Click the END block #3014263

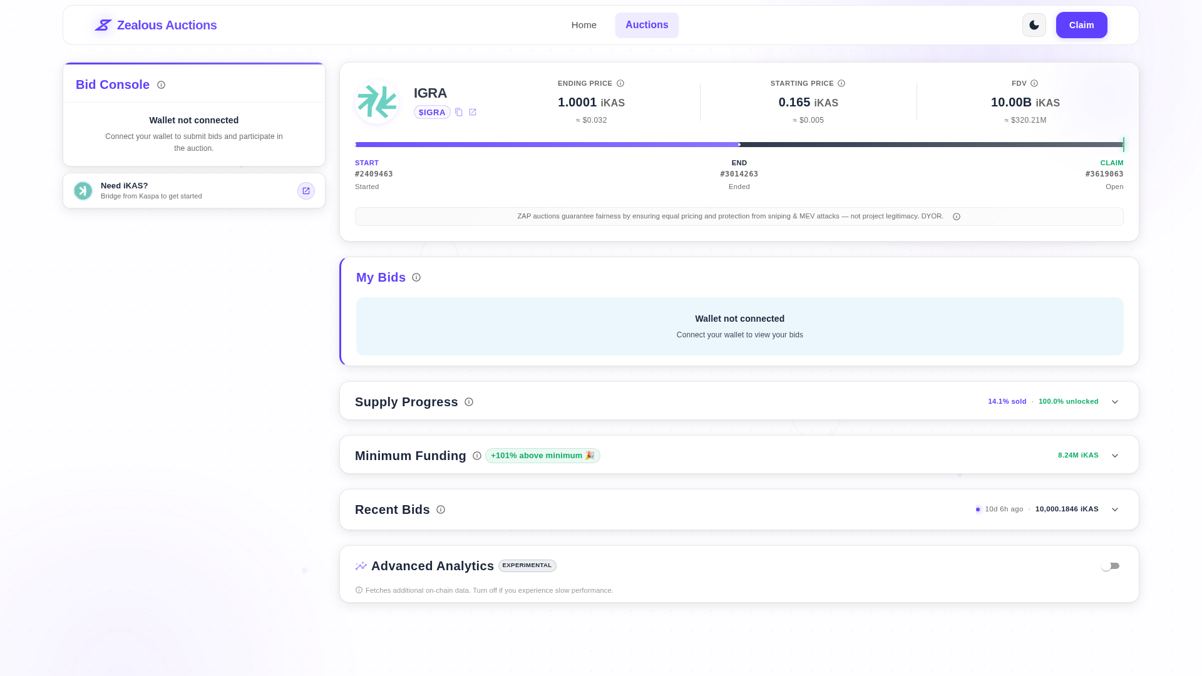click(x=739, y=174)
